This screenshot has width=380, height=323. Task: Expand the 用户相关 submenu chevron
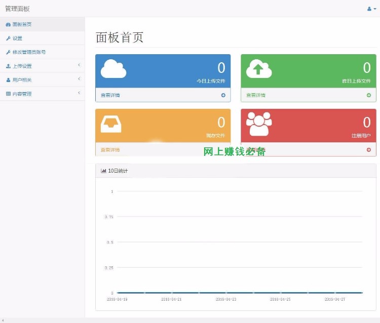pyautogui.click(x=79, y=78)
